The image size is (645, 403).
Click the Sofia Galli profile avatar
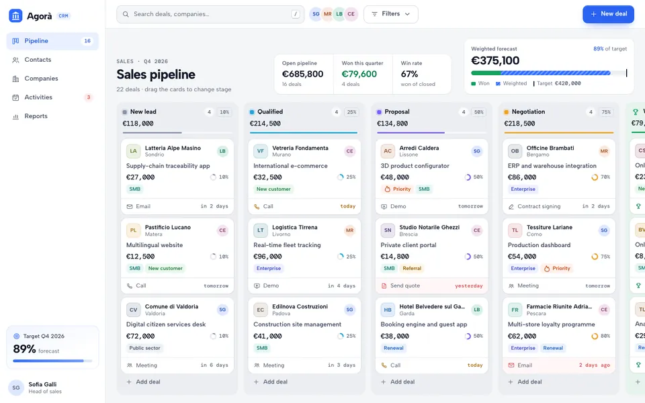(x=16, y=388)
